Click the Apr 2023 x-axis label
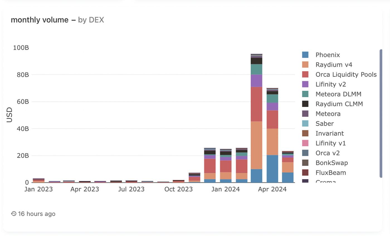 (85, 189)
